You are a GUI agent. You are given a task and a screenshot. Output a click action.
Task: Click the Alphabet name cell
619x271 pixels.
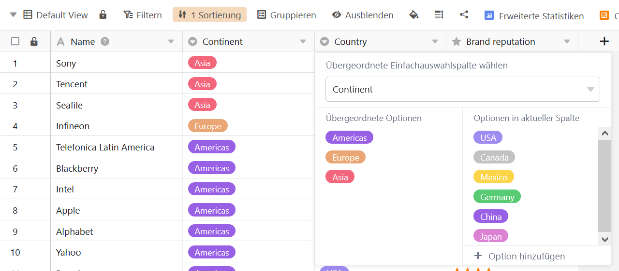[x=117, y=231]
